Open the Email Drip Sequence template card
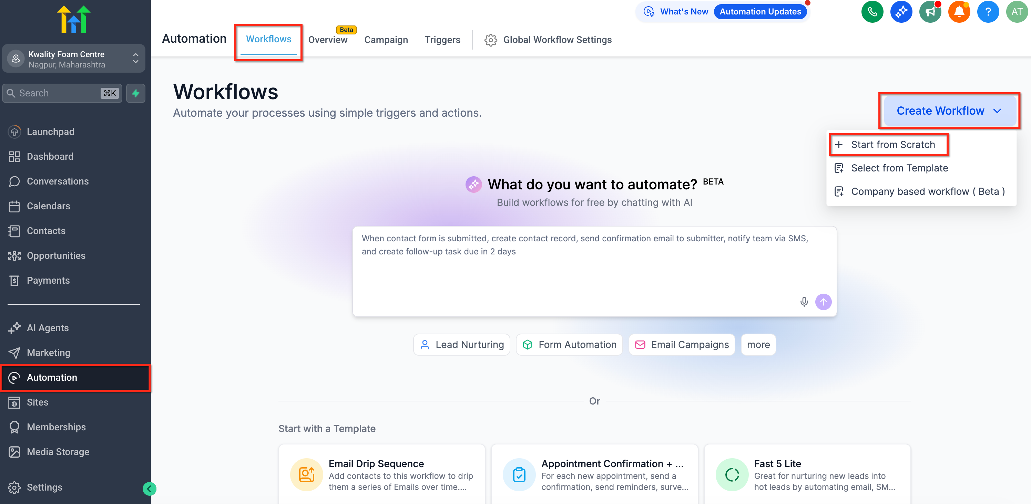This screenshot has height=504, width=1031. [381, 474]
